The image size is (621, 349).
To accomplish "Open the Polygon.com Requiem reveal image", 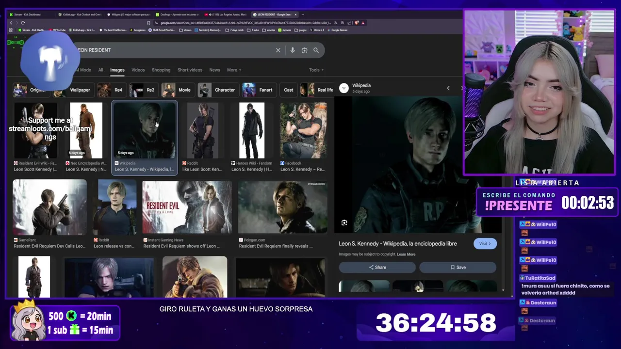I will tap(282, 207).
